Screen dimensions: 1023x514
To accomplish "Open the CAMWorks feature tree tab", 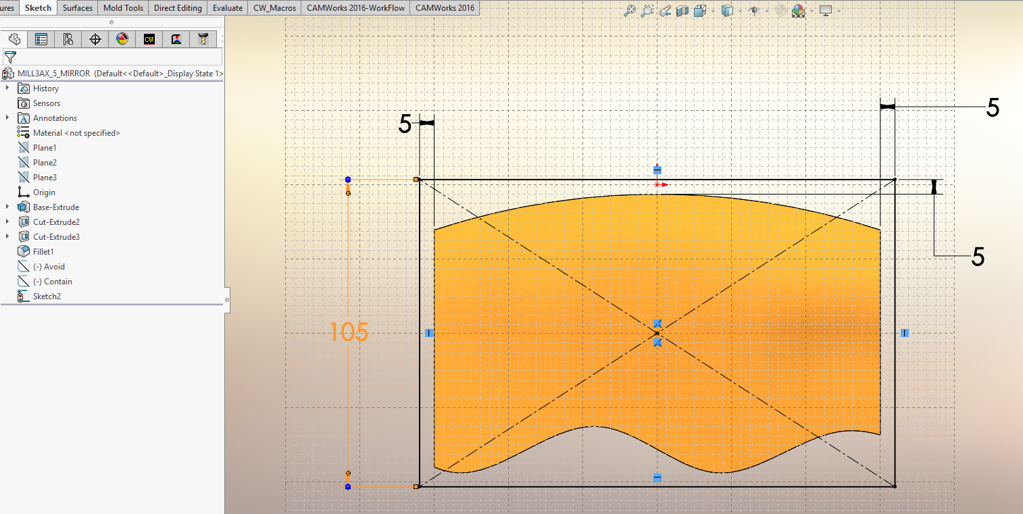I will pyautogui.click(x=149, y=39).
